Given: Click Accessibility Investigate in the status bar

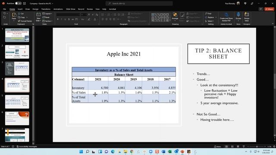Looking at the screenshot, I should click(x=27, y=146).
